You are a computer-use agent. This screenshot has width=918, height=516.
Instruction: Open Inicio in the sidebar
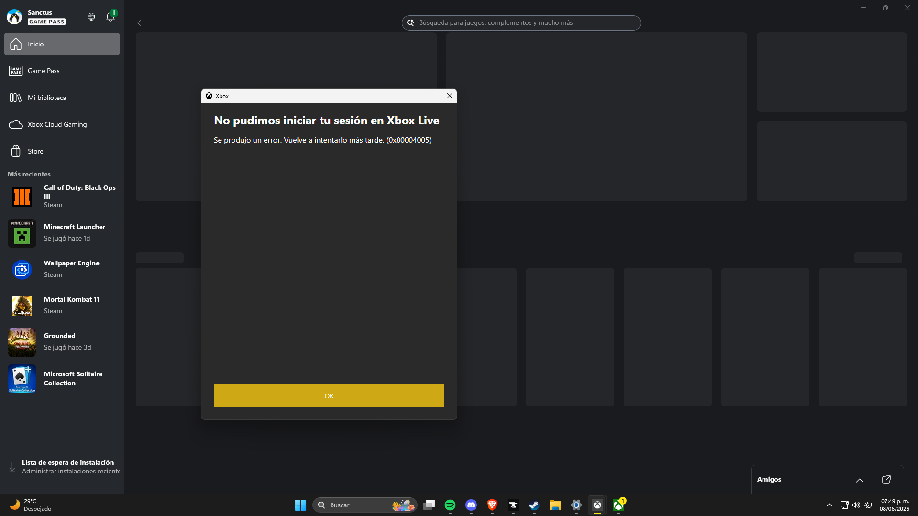pyautogui.click(x=62, y=44)
